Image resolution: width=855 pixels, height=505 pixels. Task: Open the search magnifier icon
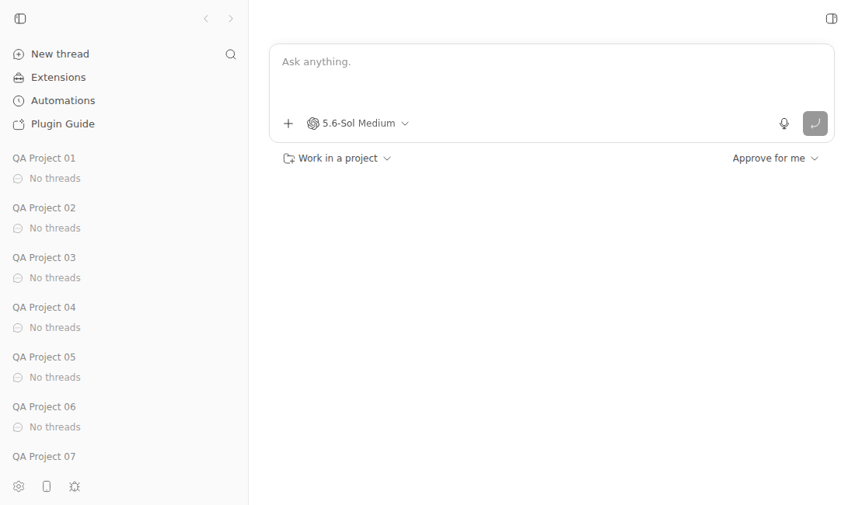[231, 54]
